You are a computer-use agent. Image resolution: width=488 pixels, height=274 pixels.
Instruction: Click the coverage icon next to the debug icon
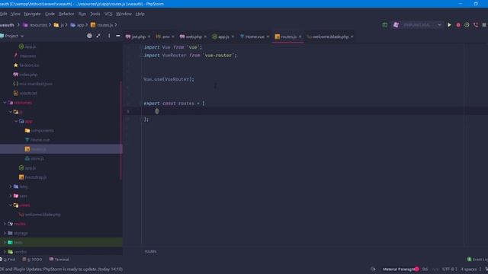coord(467,25)
